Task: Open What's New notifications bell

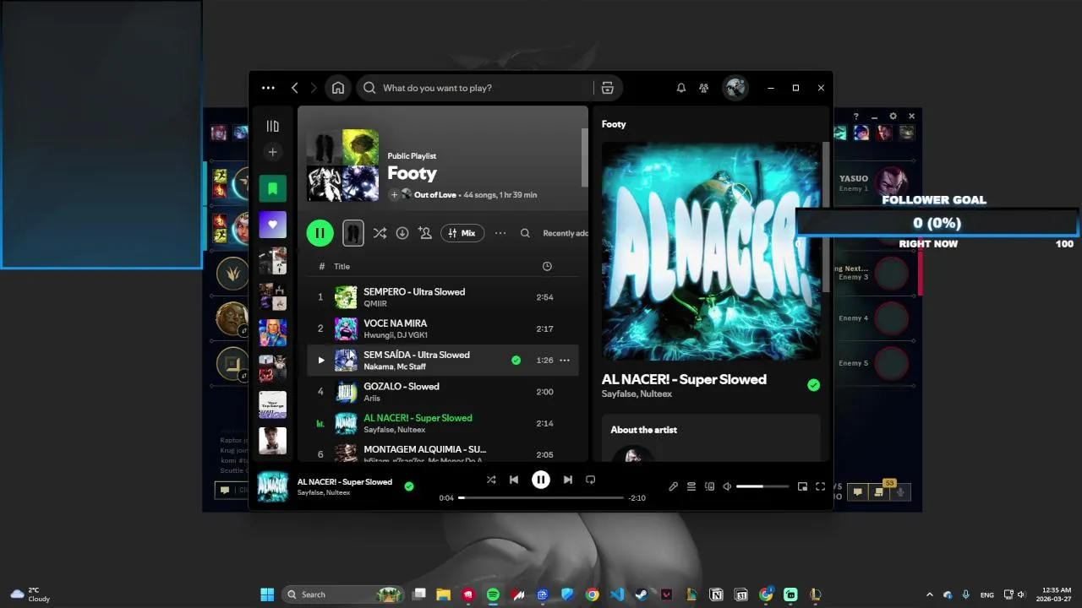Action: point(680,88)
